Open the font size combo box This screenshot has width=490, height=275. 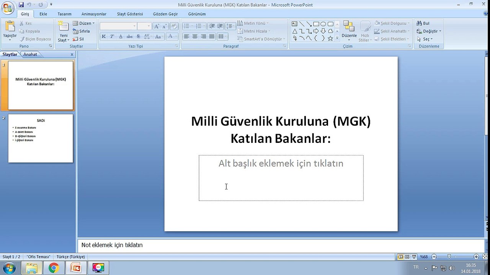point(144,26)
